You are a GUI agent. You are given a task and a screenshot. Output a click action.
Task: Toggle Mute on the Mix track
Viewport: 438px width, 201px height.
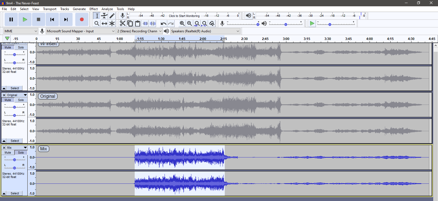coord(8,153)
